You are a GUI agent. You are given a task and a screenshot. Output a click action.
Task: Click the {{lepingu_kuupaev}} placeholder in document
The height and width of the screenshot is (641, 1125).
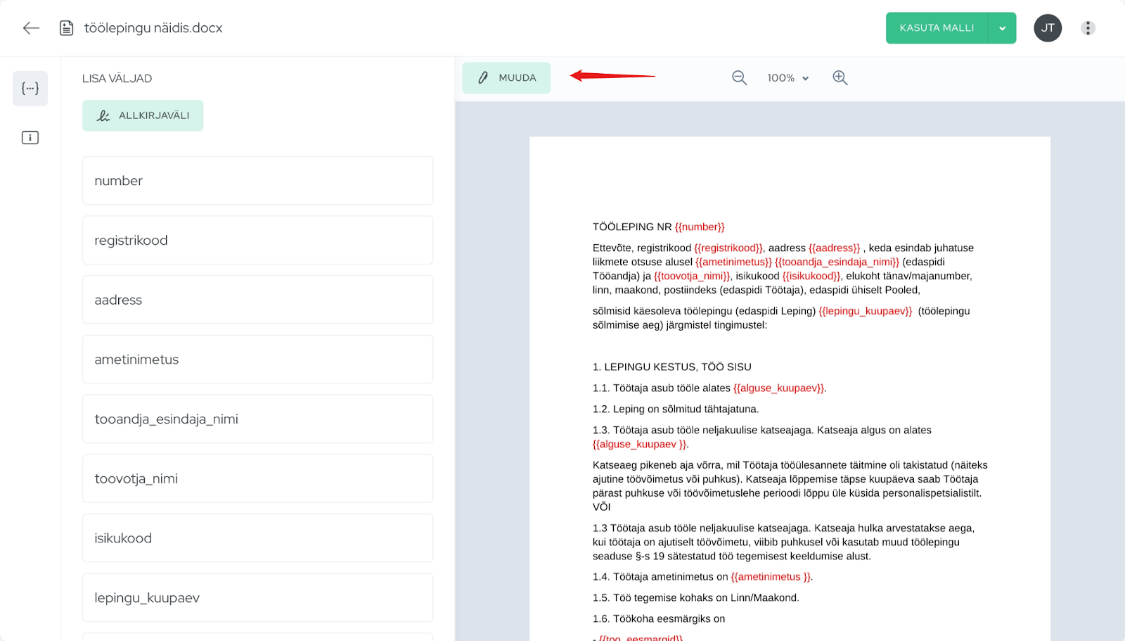click(x=865, y=311)
